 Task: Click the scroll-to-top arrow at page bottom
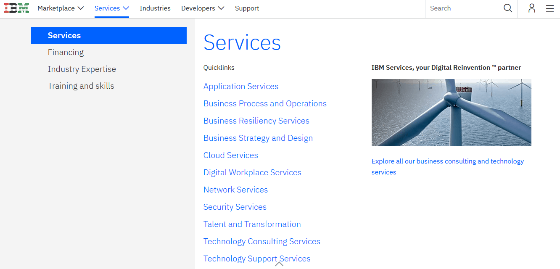tap(279, 264)
